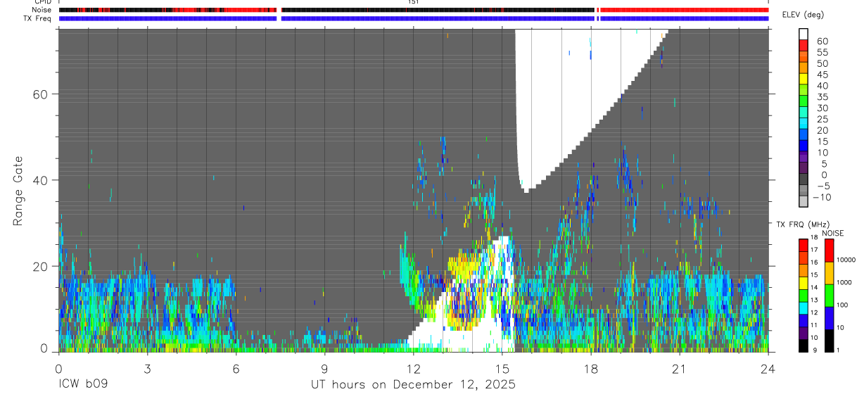Click the '40' tick on the Range Gate axis

[42, 180]
